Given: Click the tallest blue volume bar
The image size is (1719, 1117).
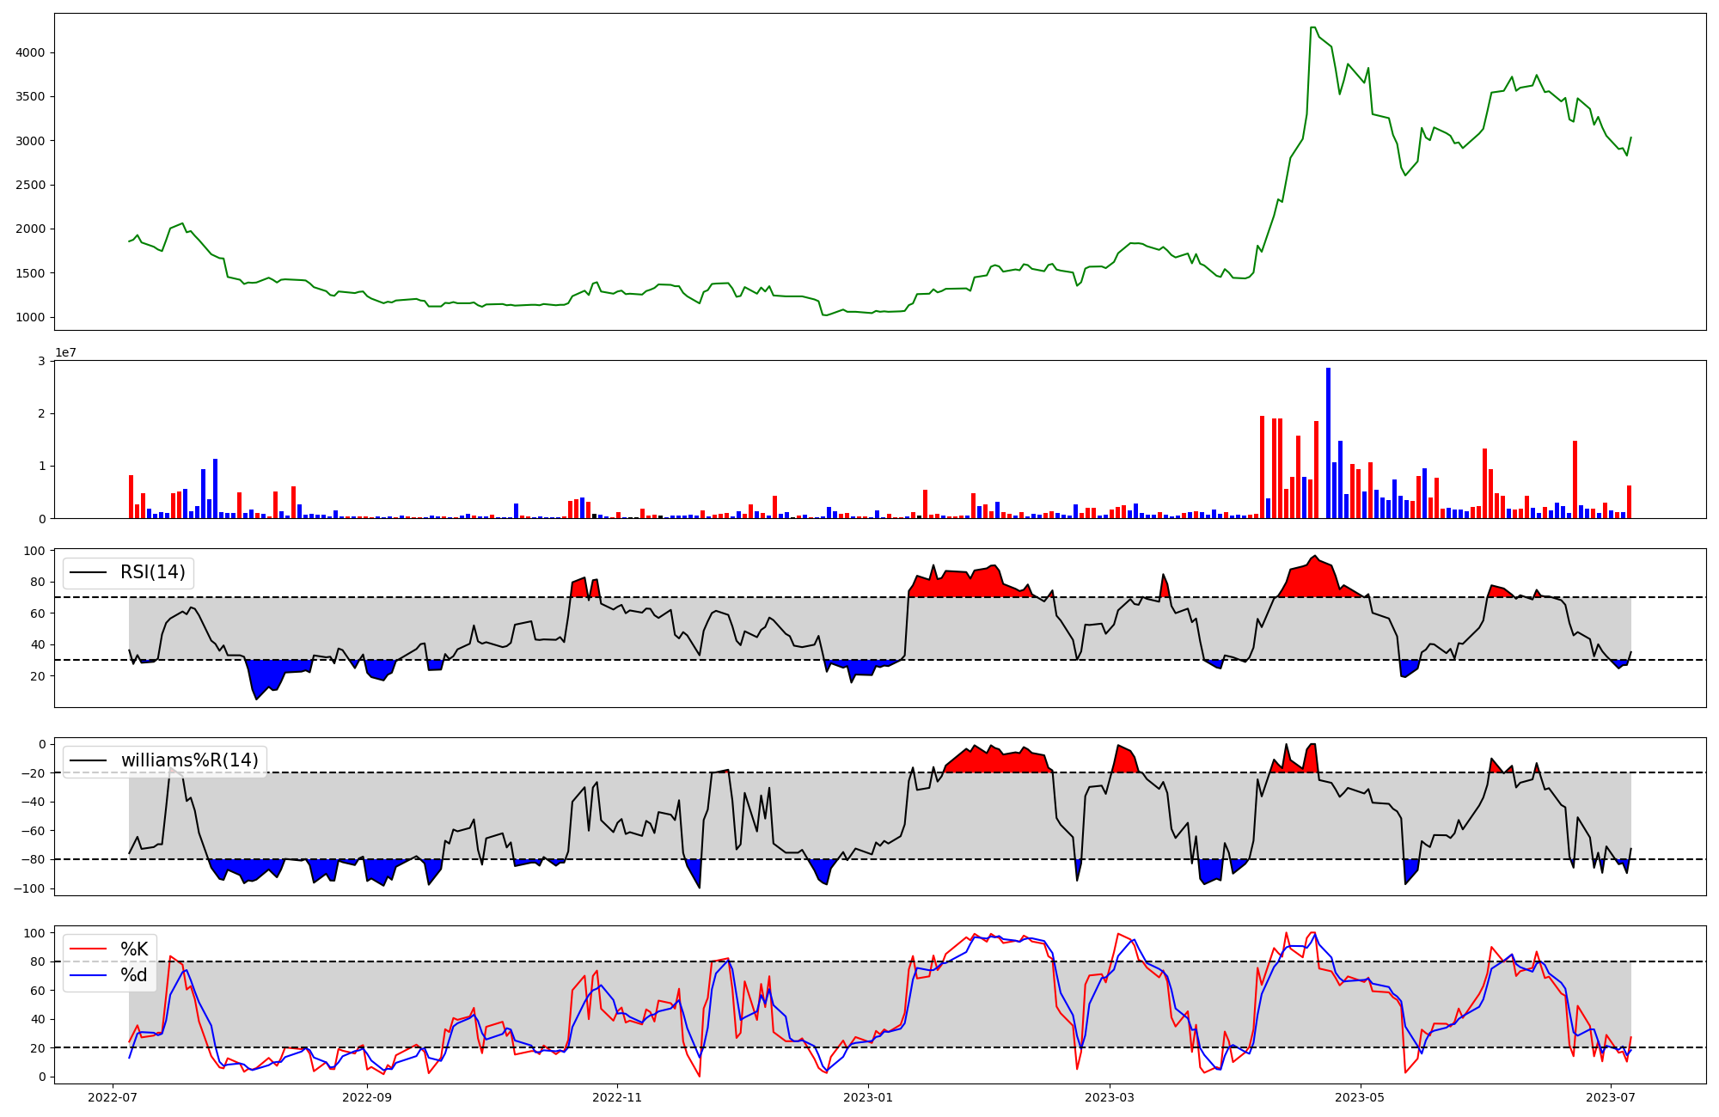Looking at the screenshot, I should (x=1328, y=443).
